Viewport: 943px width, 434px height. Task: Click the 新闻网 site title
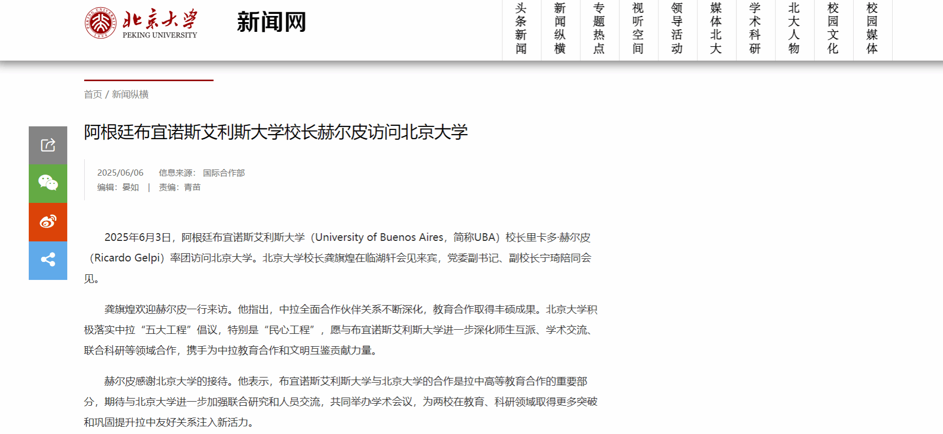click(271, 23)
